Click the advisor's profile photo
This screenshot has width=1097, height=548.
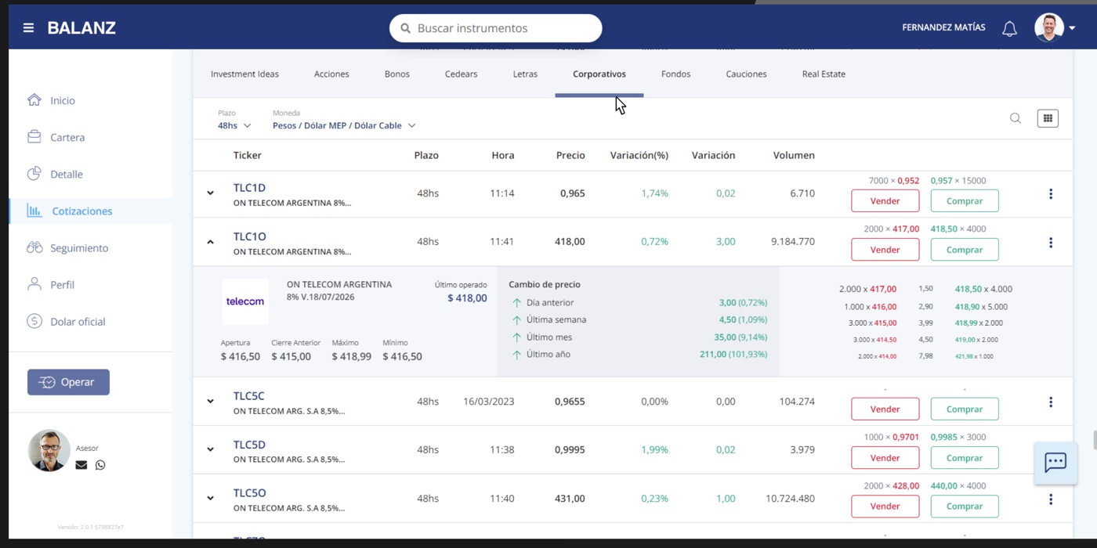pos(49,450)
